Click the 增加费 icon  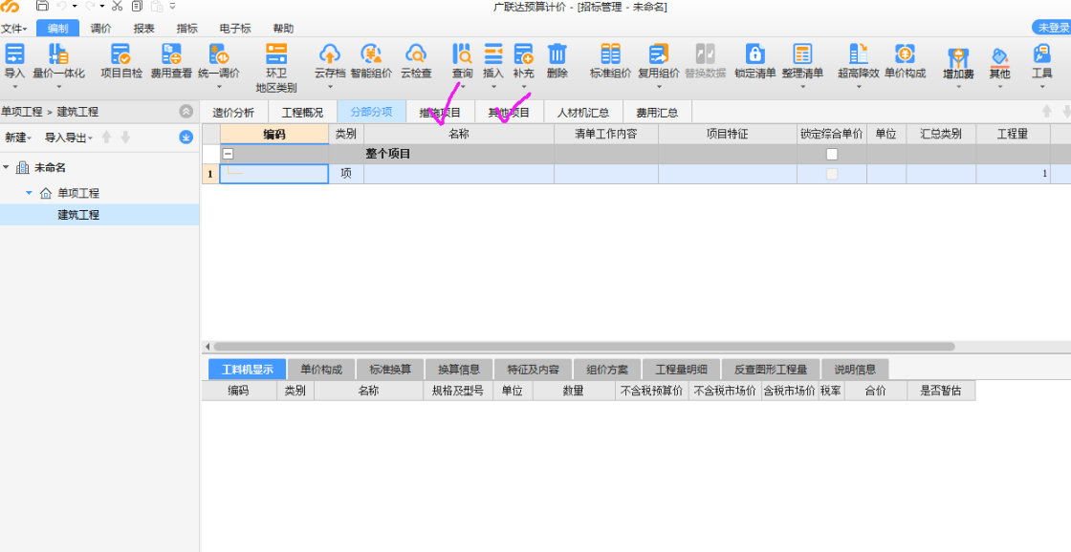click(x=957, y=56)
